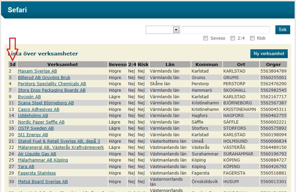296x192 pixels.
Task: Open Stora Enso Packaging Boards AB
Action: [x=52, y=90]
